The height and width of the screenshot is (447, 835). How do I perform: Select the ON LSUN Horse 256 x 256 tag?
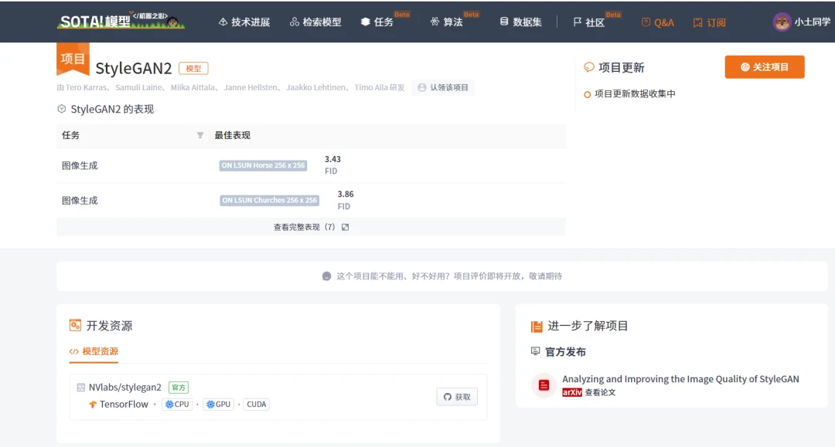(x=263, y=165)
